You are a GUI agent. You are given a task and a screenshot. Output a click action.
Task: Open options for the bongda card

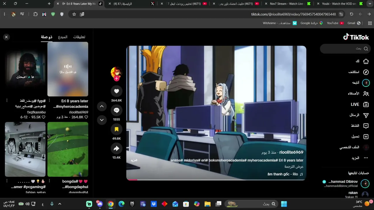pos(49,181)
